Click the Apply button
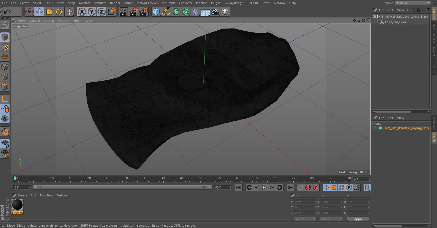 [358, 219]
